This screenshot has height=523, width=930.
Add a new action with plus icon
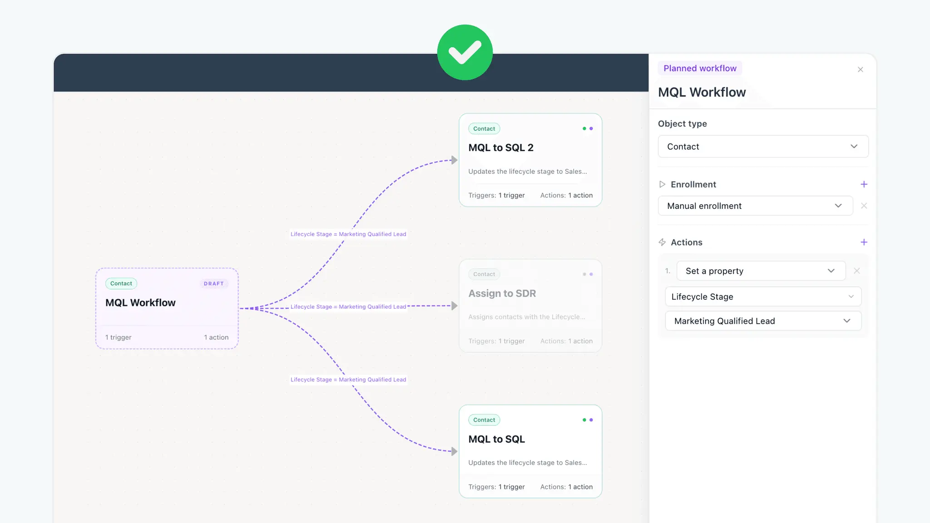coord(864,242)
